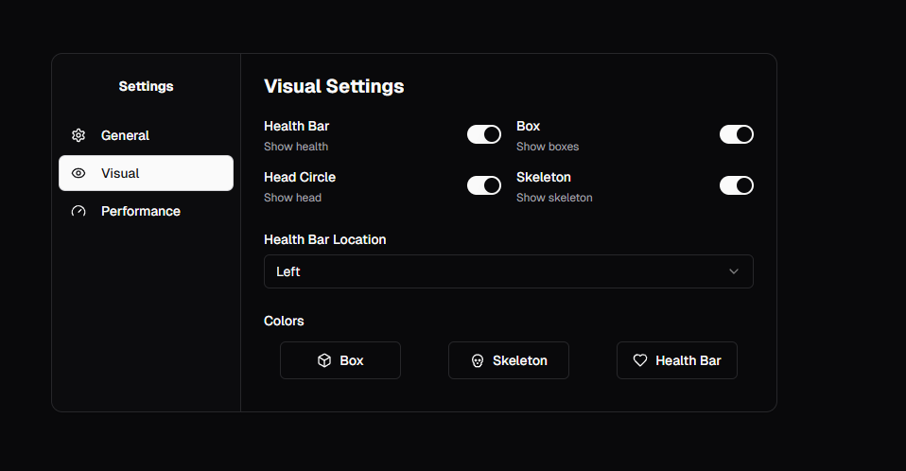The height and width of the screenshot is (471, 906).
Task: Toggle the Health Bar switch off
Action: [484, 134]
